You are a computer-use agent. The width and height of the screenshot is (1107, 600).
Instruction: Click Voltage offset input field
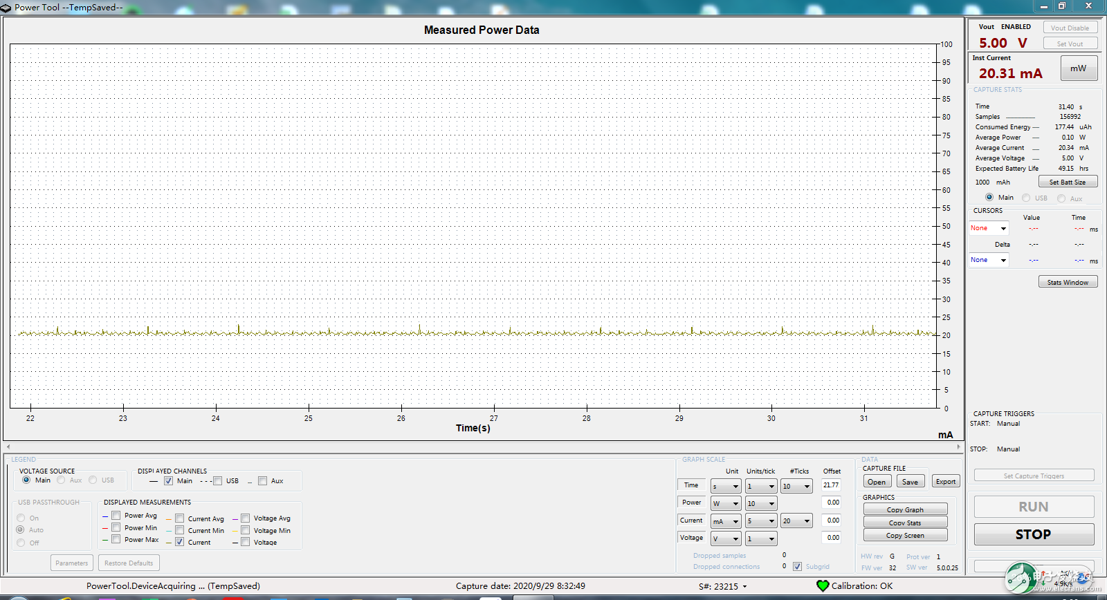coord(831,537)
